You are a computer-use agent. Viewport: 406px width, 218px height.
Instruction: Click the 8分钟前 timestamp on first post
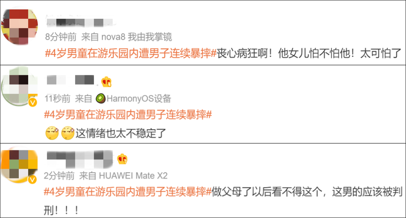(61, 37)
